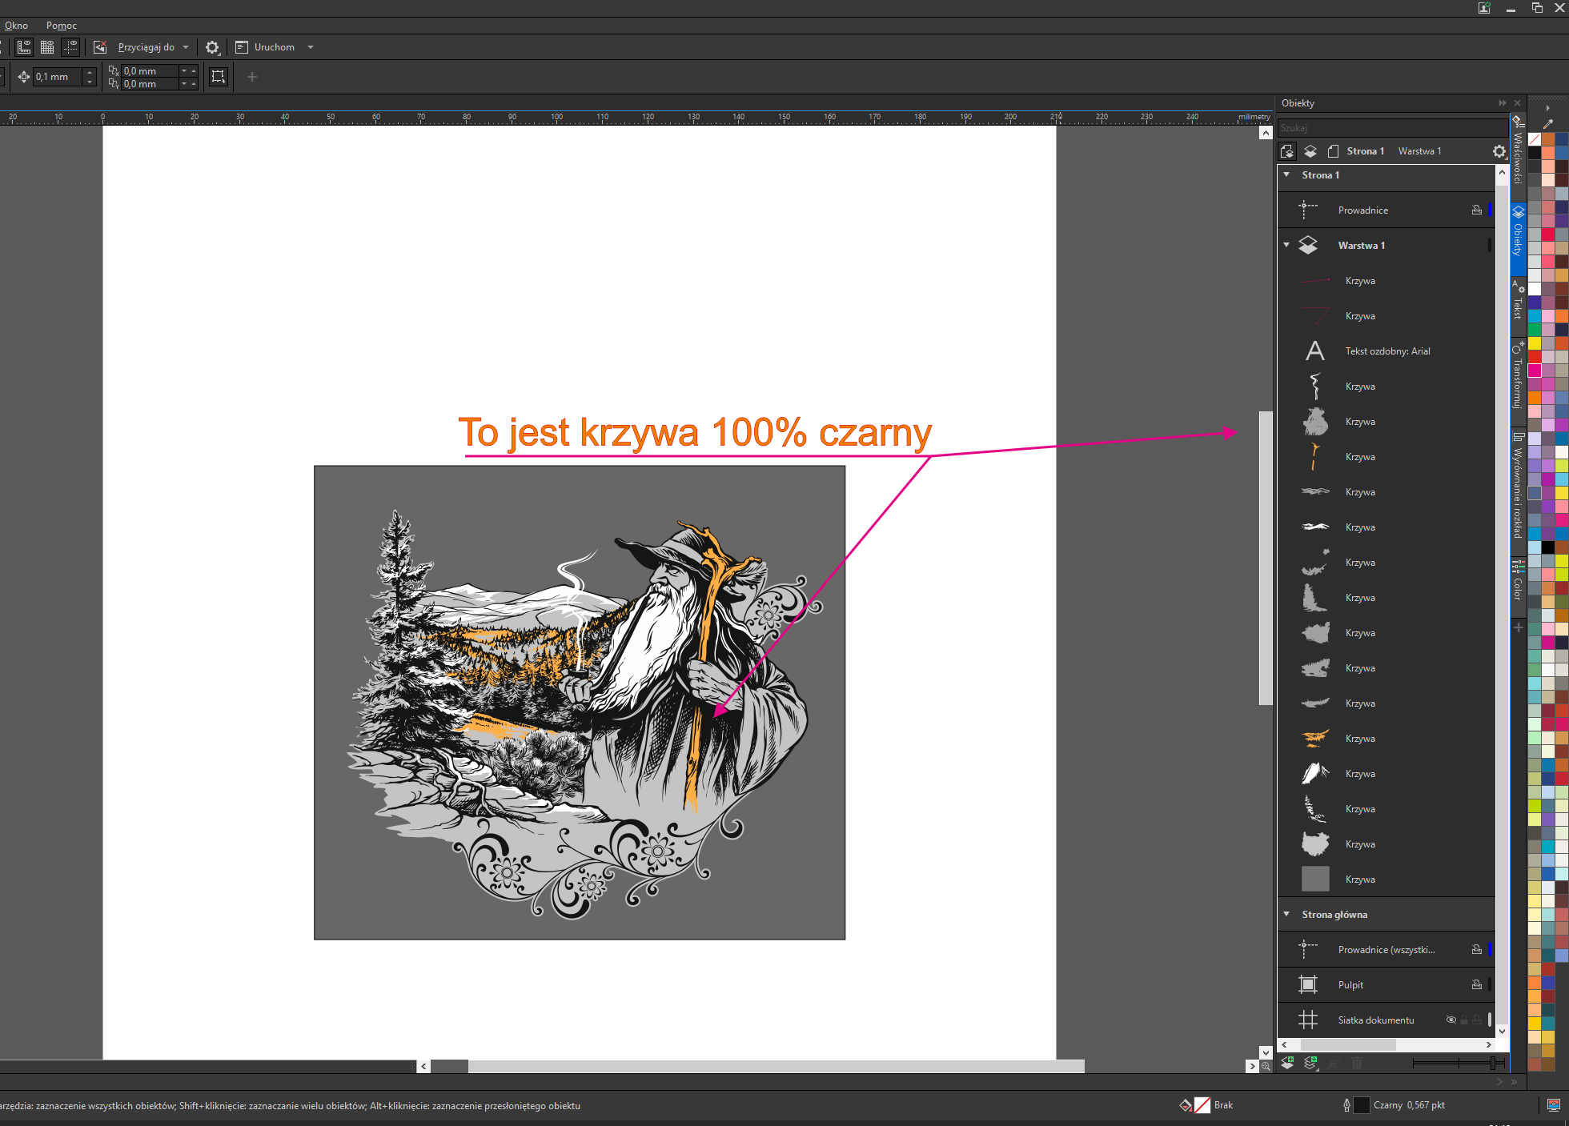Toggle printing for Pulpit layer
The image size is (1569, 1126).
[x=1476, y=984]
